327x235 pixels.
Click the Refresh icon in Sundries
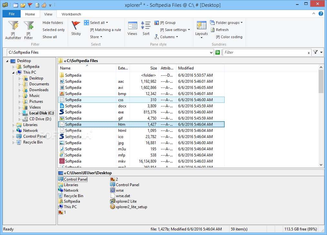pyautogui.click(x=212, y=30)
